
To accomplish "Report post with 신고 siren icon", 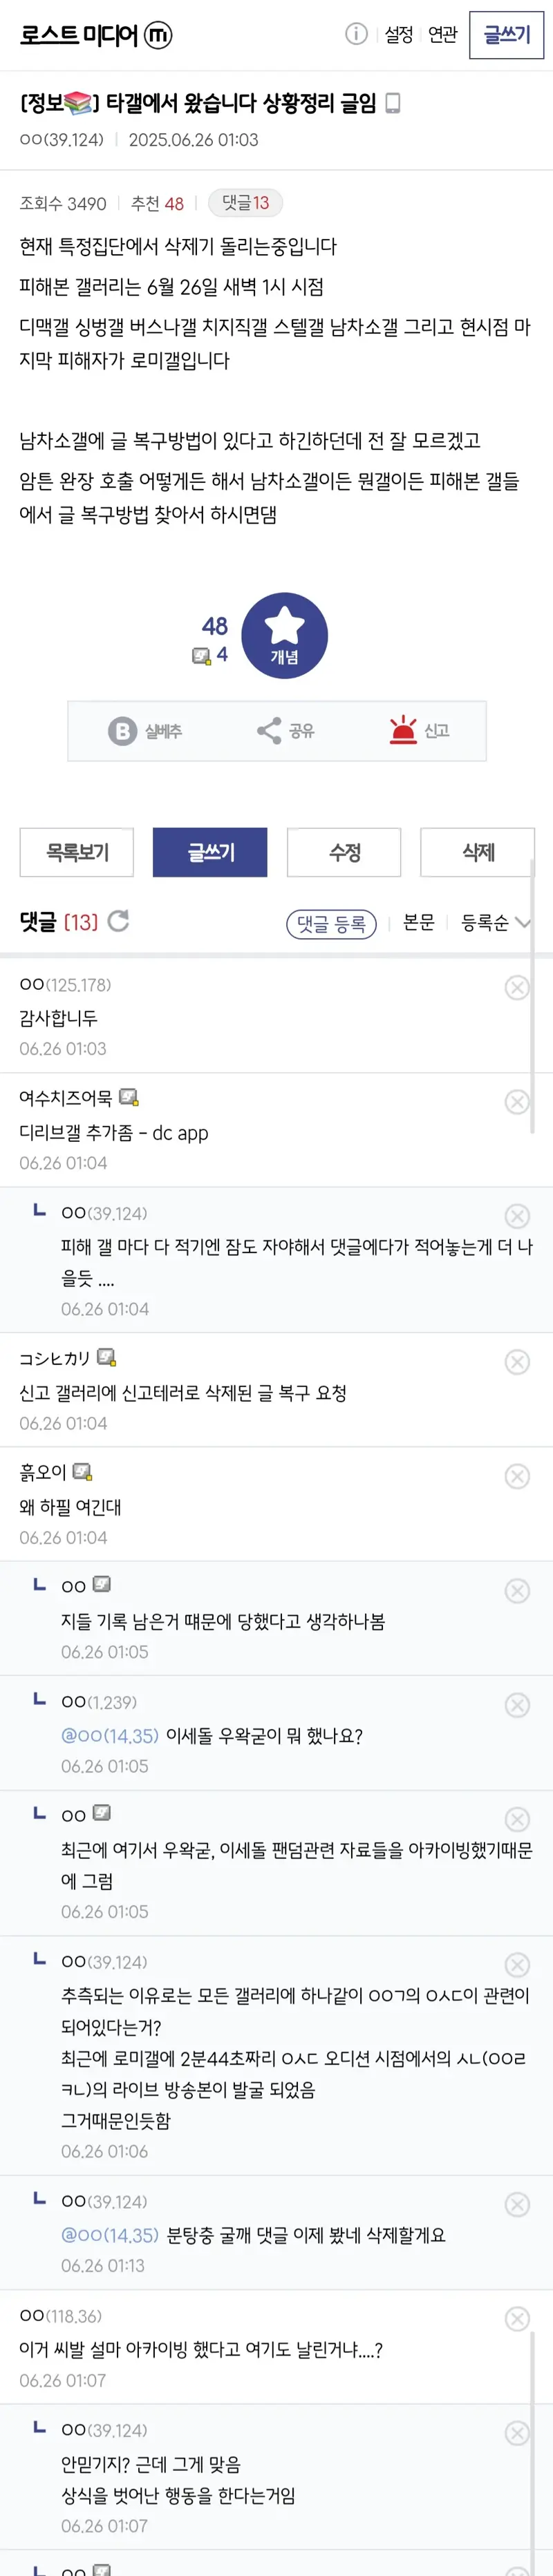I will [x=403, y=730].
